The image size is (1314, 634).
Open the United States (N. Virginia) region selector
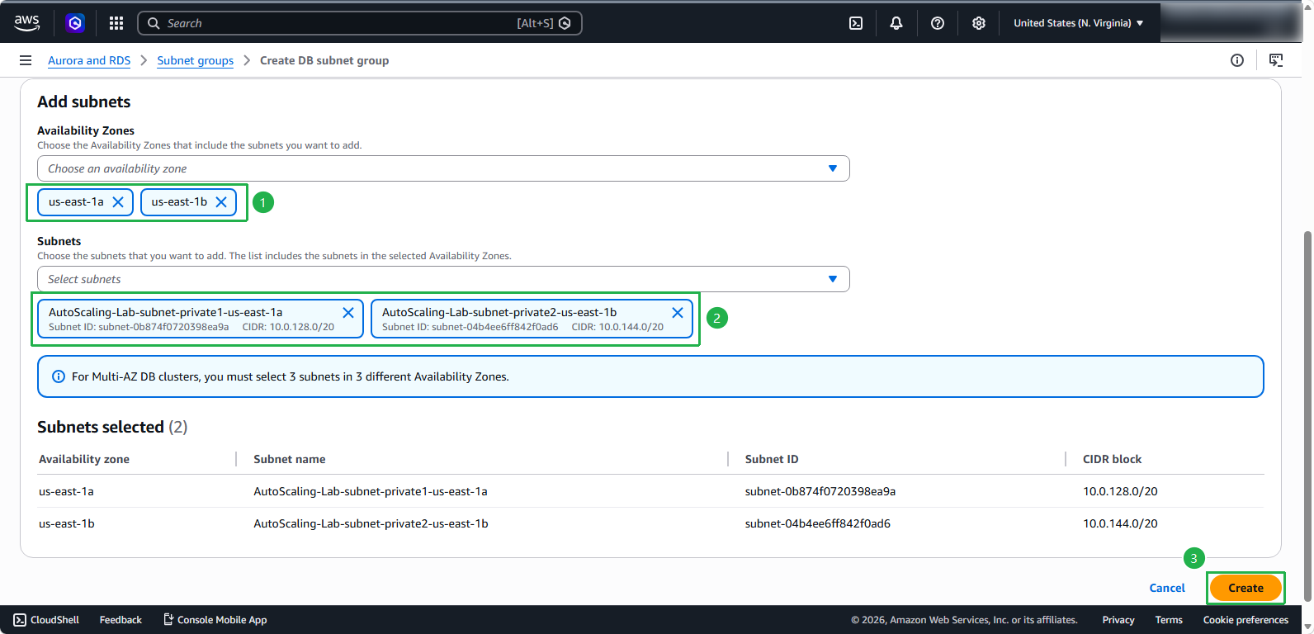(1078, 23)
